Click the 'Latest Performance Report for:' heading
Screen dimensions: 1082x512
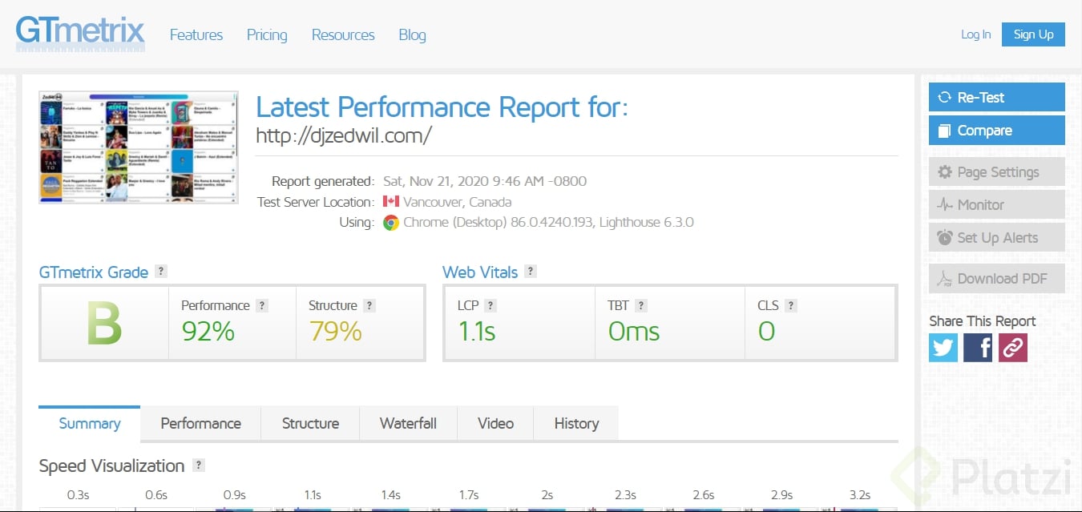tap(442, 107)
